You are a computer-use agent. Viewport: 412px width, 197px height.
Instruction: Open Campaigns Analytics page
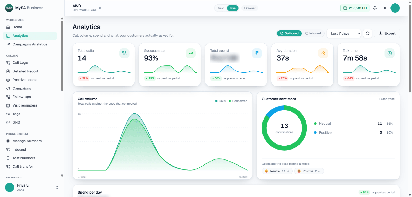pos(30,44)
